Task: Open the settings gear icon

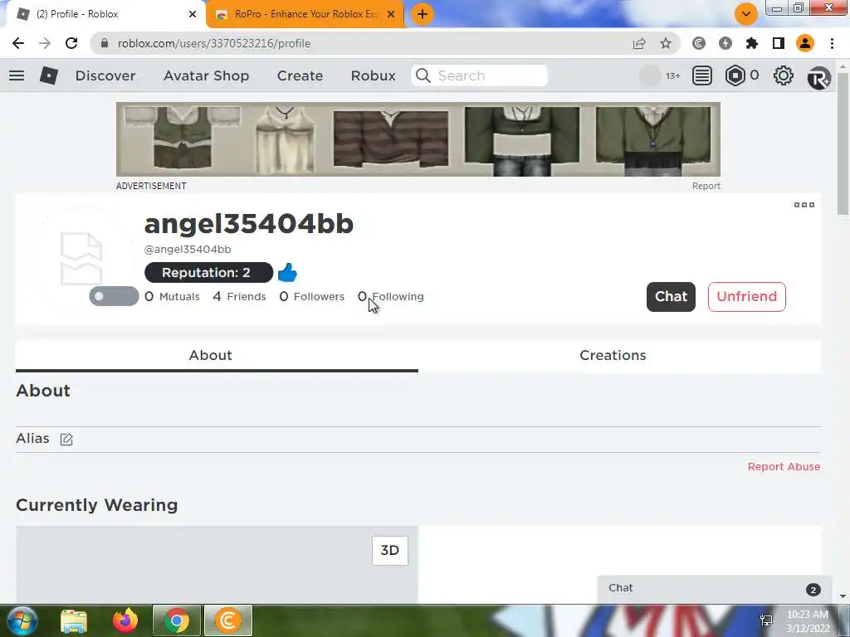Action: click(x=784, y=75)
